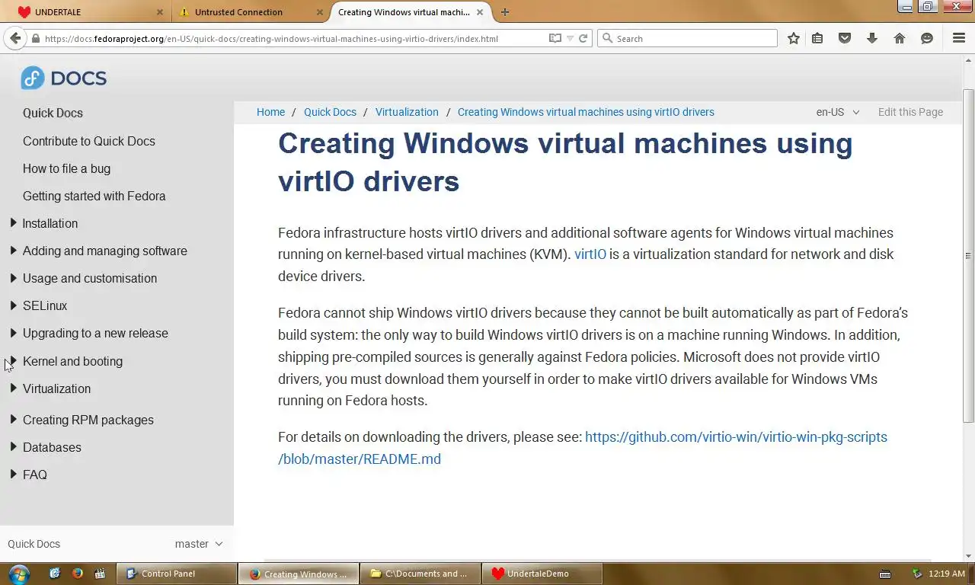Image resolution: width=975 pixels, height=585 pixels.
Task: Follow the virtIO link in the paragraph
Action: click(x=590, y=254)
